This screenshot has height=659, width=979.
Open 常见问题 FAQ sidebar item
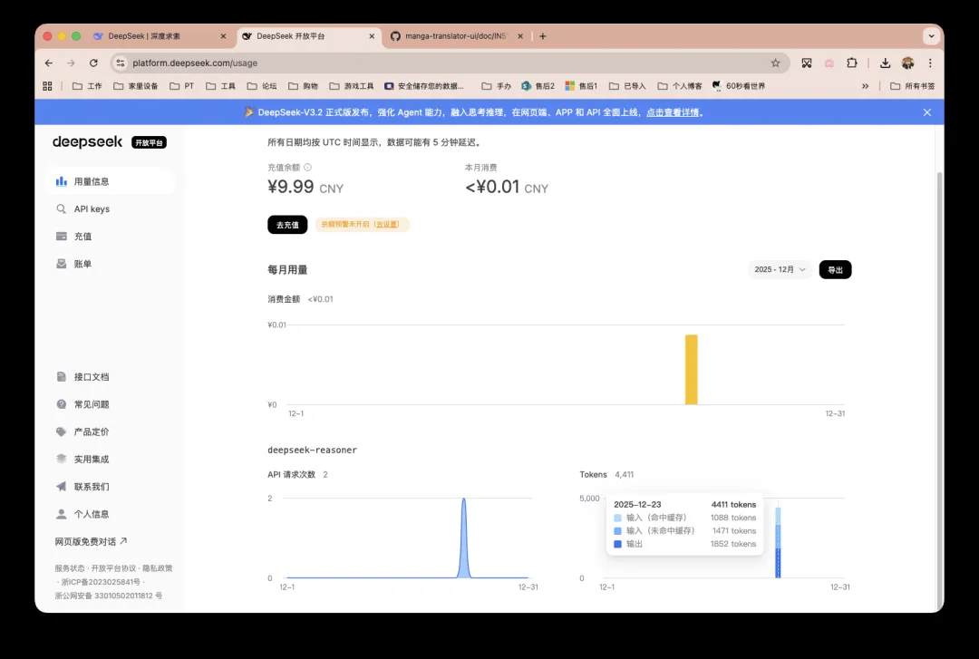pos(91,404)
